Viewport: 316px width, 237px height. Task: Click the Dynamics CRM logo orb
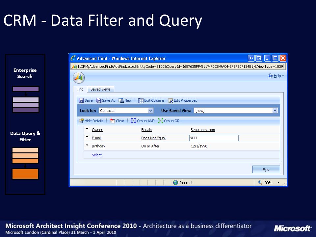[79, 78]
